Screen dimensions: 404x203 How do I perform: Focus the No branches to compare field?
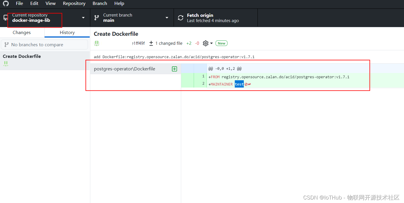click(45, 44)
